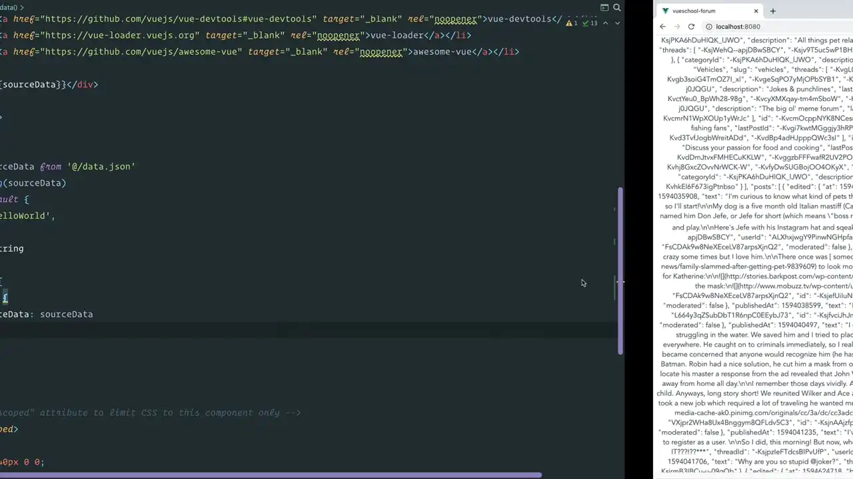
Task: Click 'fishing fans' text in the browser
Action: pyautogui.click(x=710, y=128)
